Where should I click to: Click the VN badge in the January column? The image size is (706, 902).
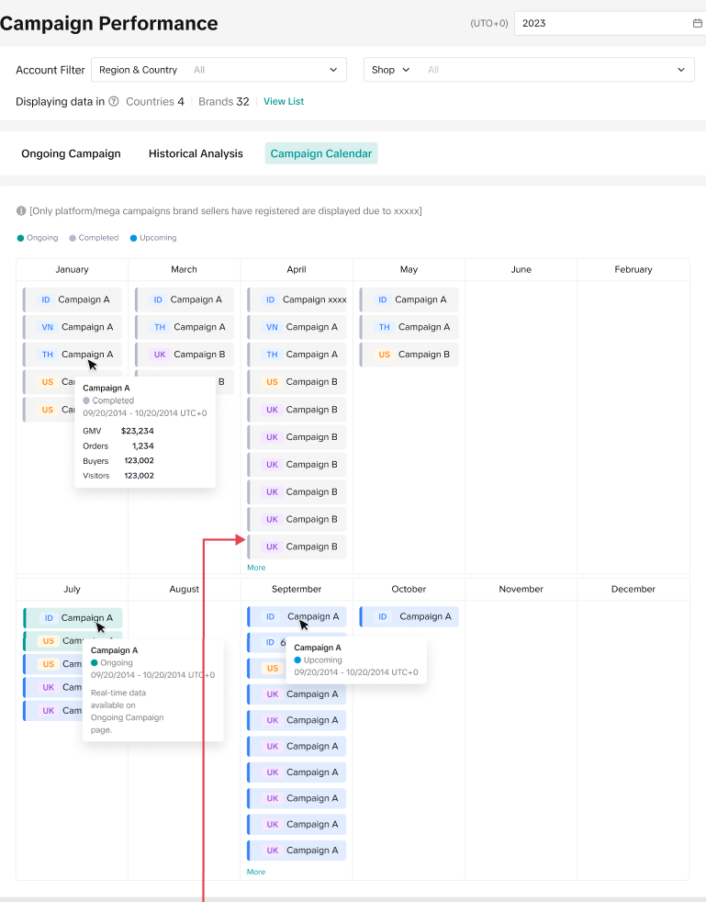48,327
